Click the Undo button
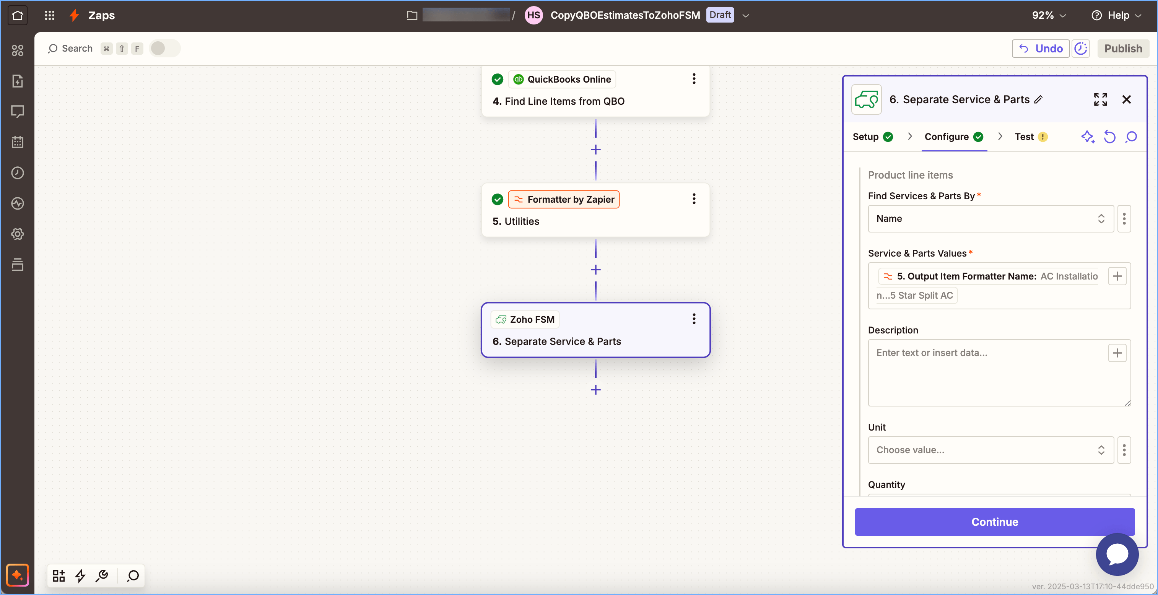 1041,49
